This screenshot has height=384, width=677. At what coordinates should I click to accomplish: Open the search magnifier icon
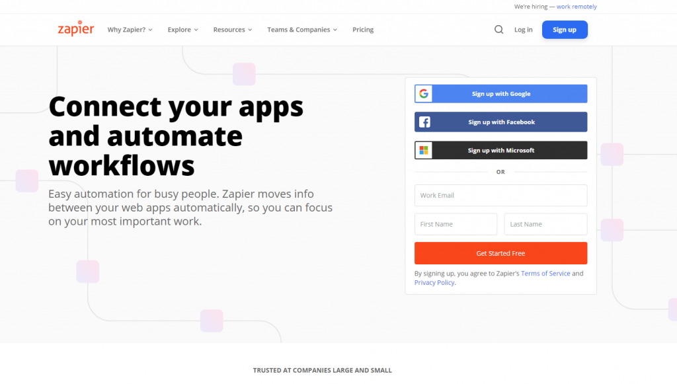click(498, 30)
